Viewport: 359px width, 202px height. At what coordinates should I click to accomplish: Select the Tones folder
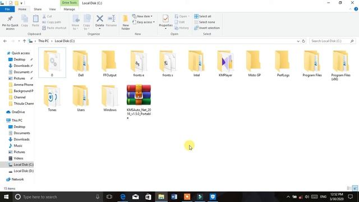click(52, 98)
